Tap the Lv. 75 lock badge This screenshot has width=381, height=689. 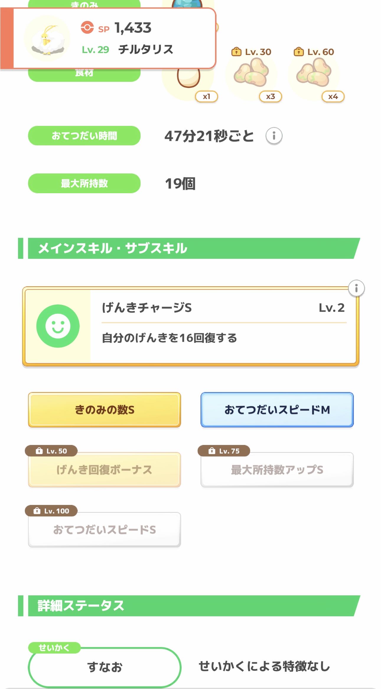pos(224,451)
